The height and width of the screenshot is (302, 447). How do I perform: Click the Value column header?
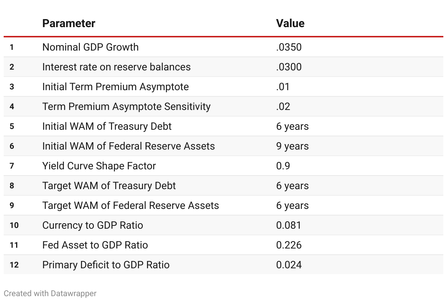point(290,23)
